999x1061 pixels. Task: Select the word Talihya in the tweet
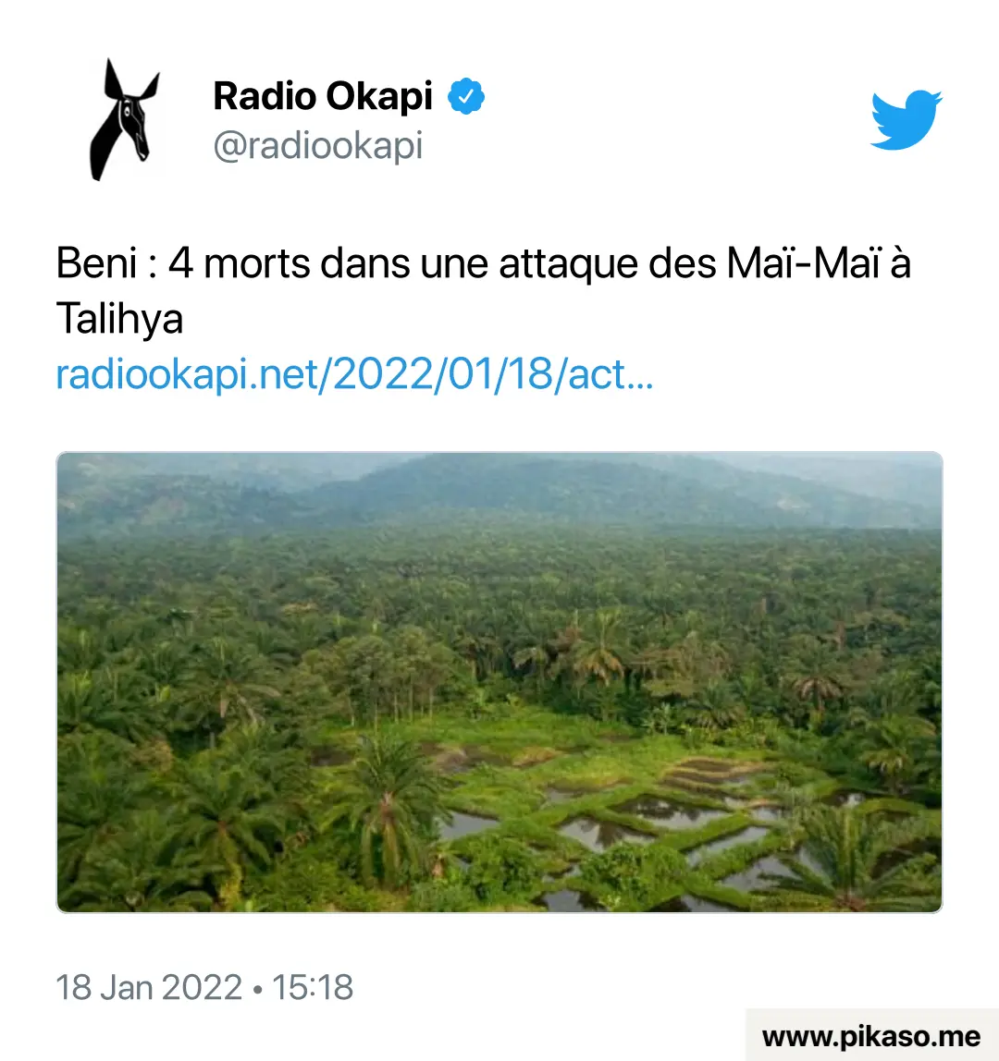pyautogui.click(x=120, y=319)
